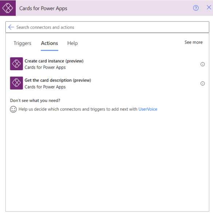This screenshot has height=213, width=213.
Task: Click the See more link
Action: [193, 42]
